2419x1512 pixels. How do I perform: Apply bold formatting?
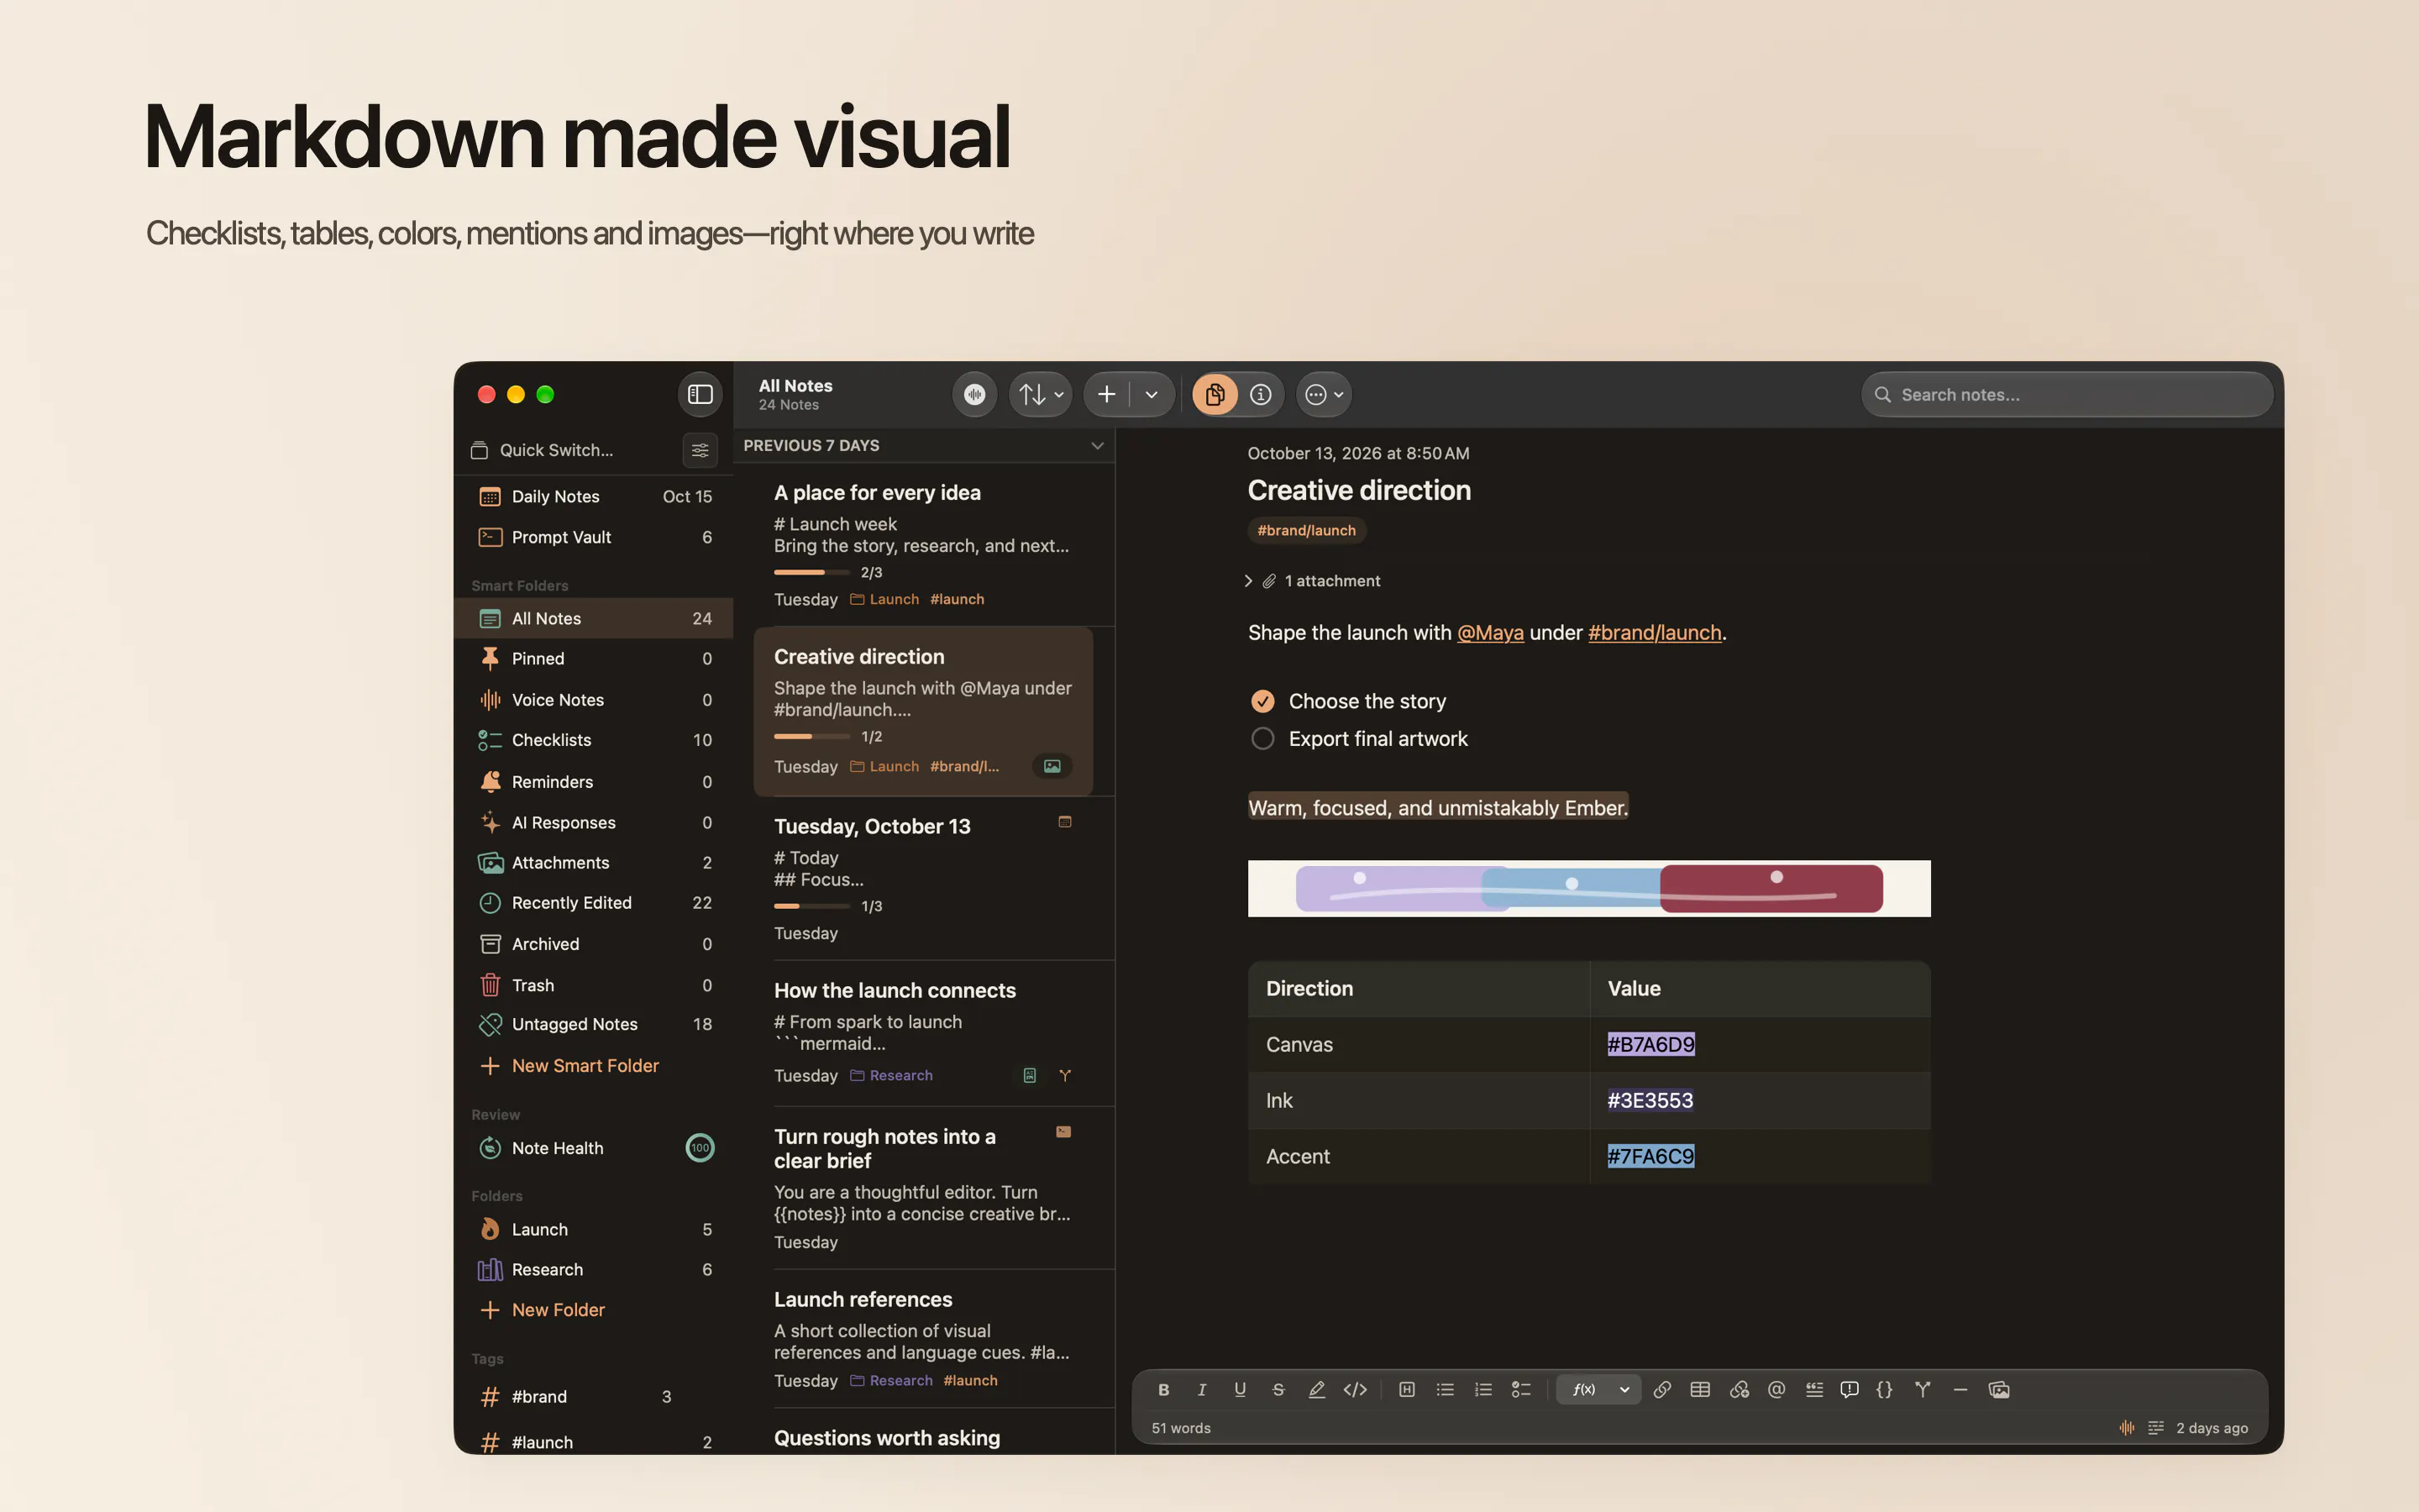click(1163, 1389)
